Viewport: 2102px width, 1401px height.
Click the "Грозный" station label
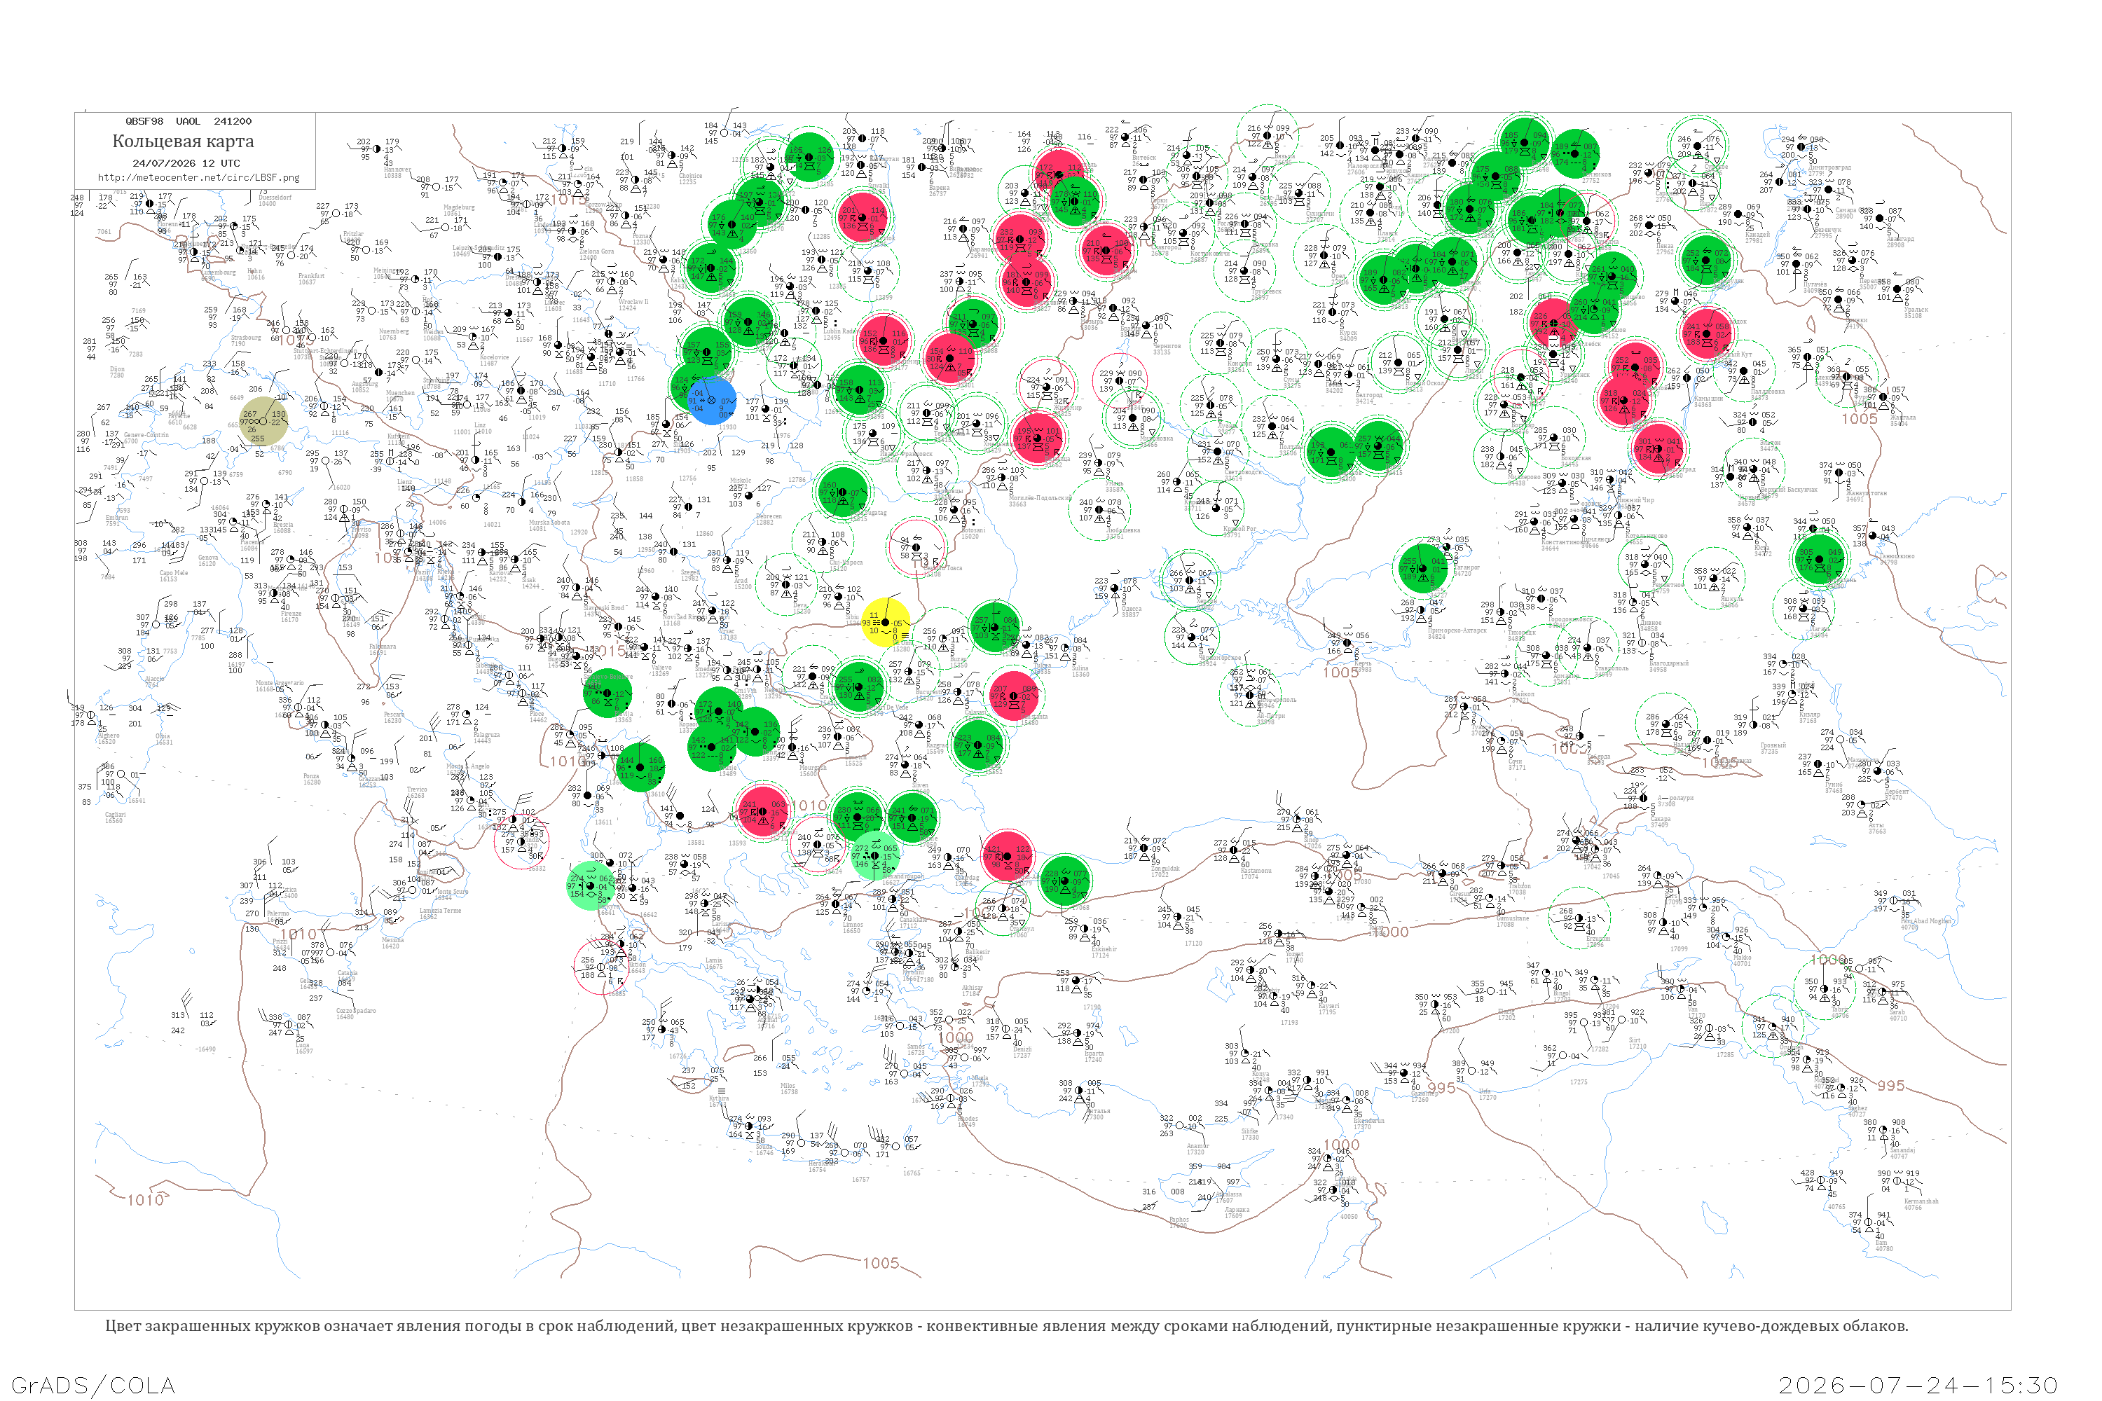click(1773, 745)
